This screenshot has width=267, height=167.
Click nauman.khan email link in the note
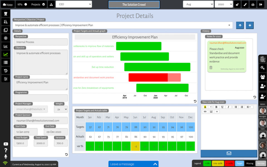(228, 43)
